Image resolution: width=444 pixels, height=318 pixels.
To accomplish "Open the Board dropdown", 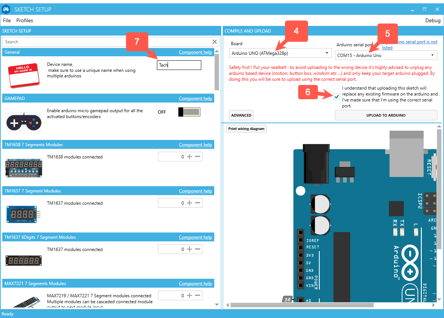I will pos(280,53).
